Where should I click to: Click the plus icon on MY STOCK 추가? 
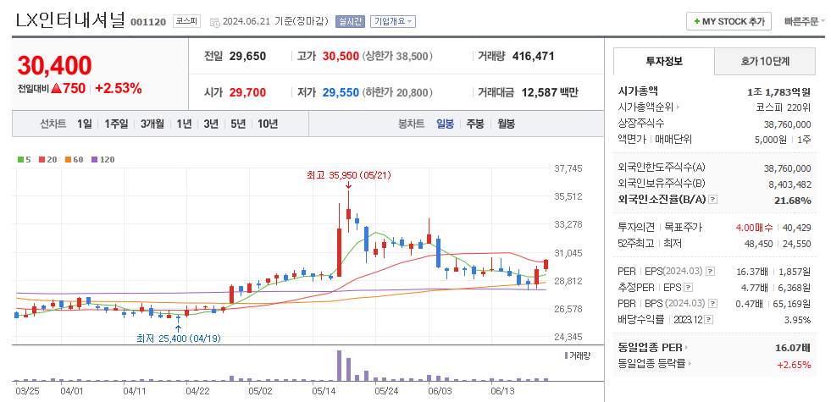coord(697,22)
